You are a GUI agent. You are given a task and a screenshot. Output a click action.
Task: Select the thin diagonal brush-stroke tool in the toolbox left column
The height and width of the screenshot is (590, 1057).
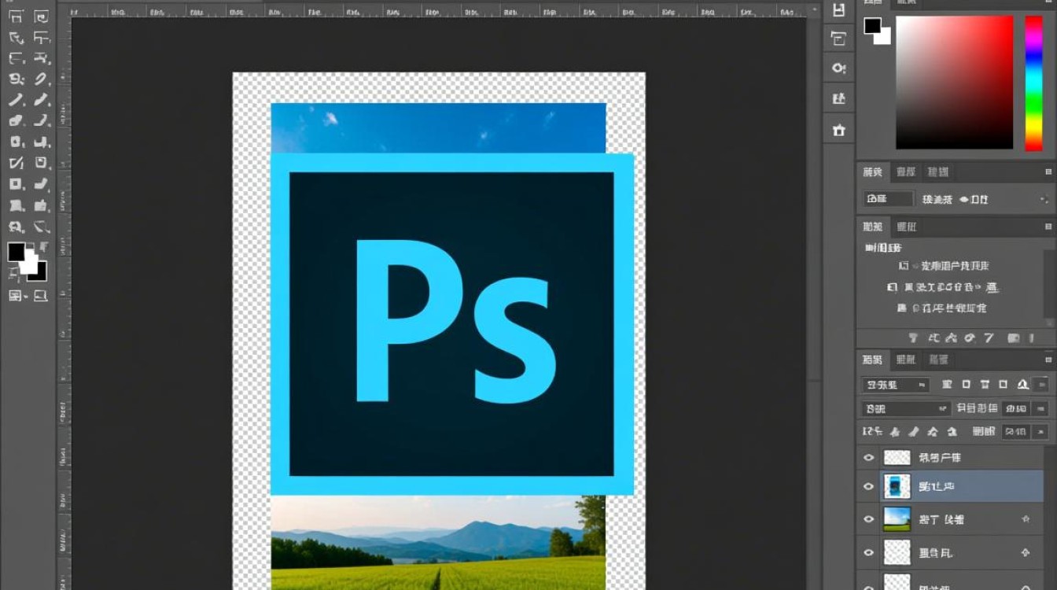point(16,100)
